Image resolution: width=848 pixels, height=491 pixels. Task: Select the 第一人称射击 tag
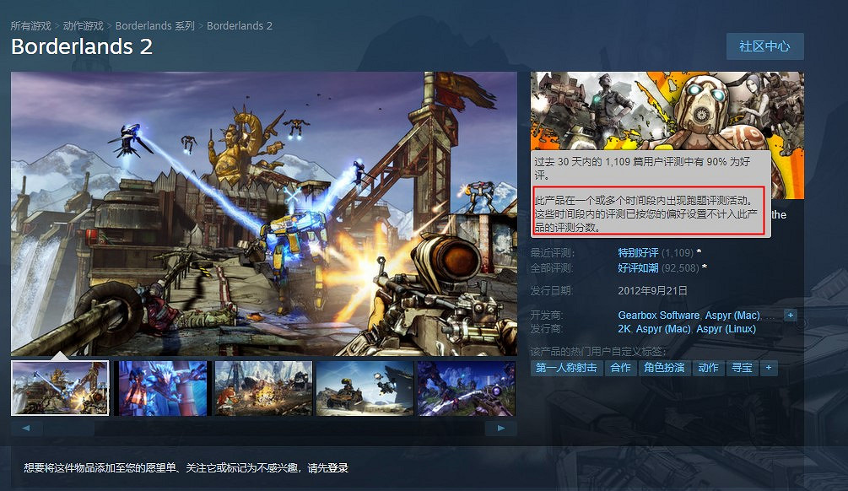[567, 367]
